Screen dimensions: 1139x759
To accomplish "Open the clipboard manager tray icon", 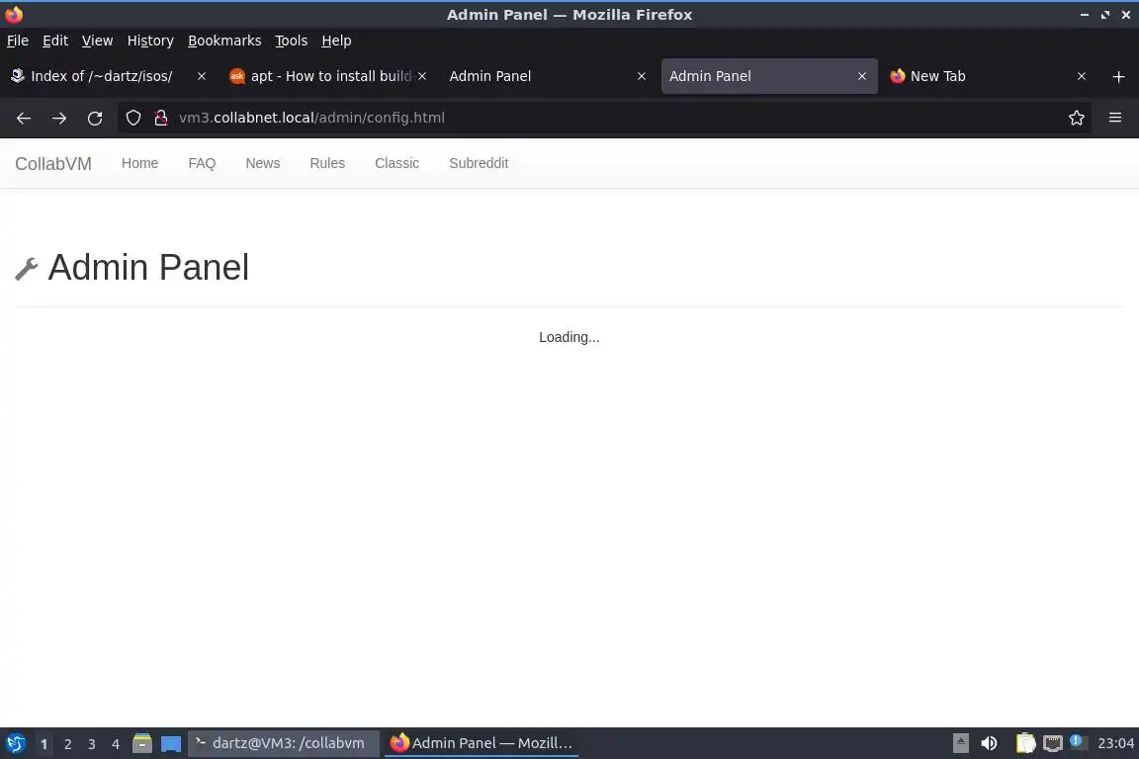I will [x=1025, y=743].
